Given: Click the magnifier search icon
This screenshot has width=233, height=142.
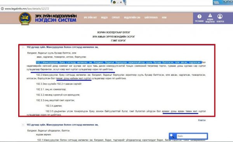Looking at the screenshot, I should click(172, 136).
